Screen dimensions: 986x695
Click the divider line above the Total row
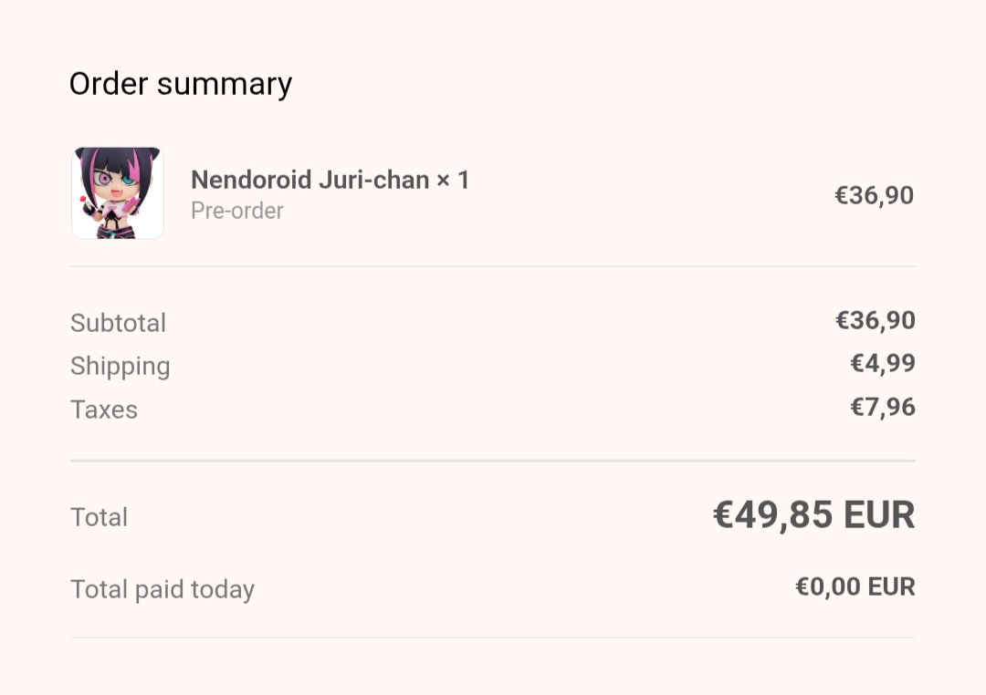[x=493, y=461]
